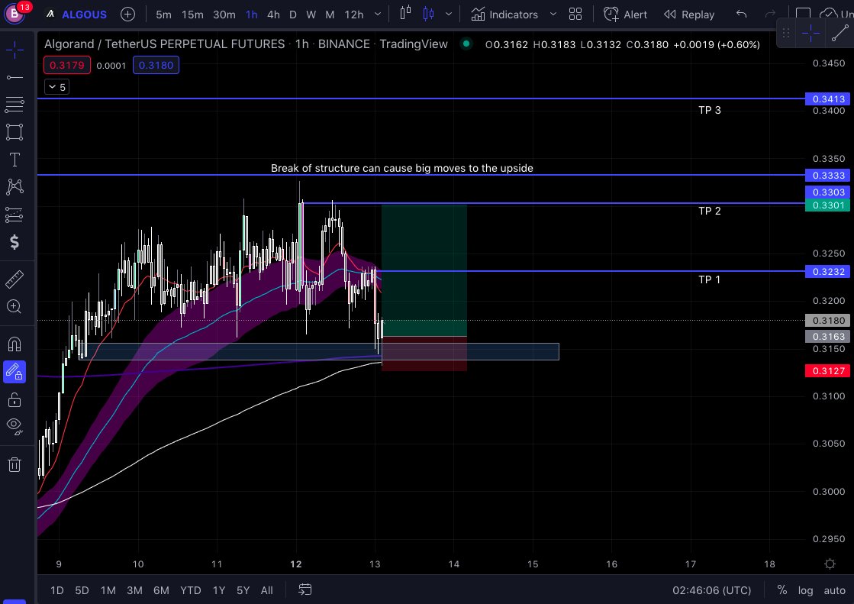Image resolution: width=854 pixels, height=604 pixels.
Task: Set range to 5Y
Action: pos(243,590)
